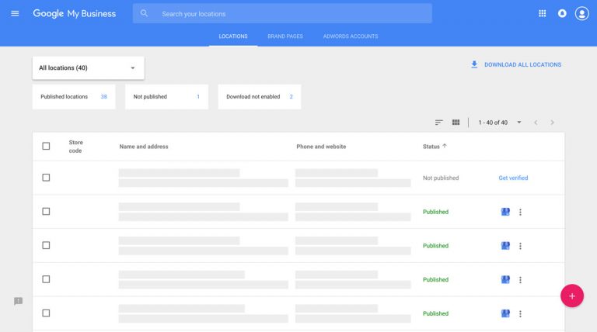Click the send feedback icon

[x=19, y=301]
